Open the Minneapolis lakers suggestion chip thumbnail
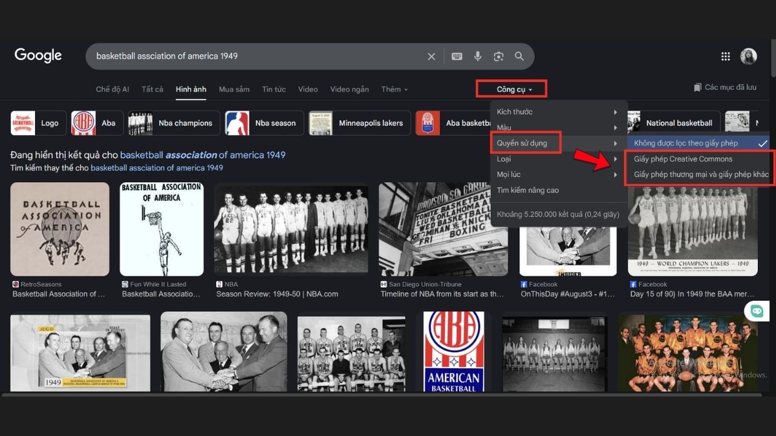This screenshot has width=776, height=436. click(321, 123)
